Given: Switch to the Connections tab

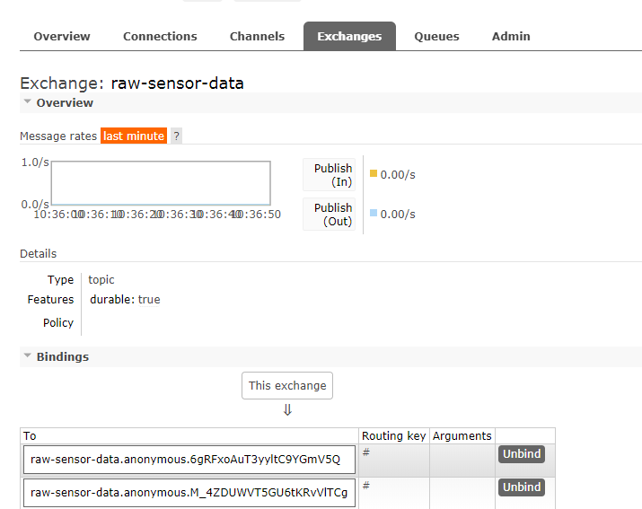Looking at the screenshot, I should coord(160,37).
